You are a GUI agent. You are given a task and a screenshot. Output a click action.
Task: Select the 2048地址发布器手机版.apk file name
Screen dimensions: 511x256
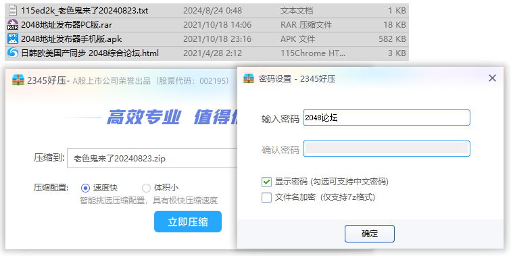72,39
